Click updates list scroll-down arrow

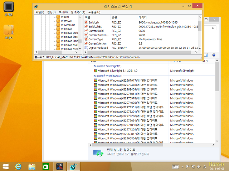click(x=217, y=141)
